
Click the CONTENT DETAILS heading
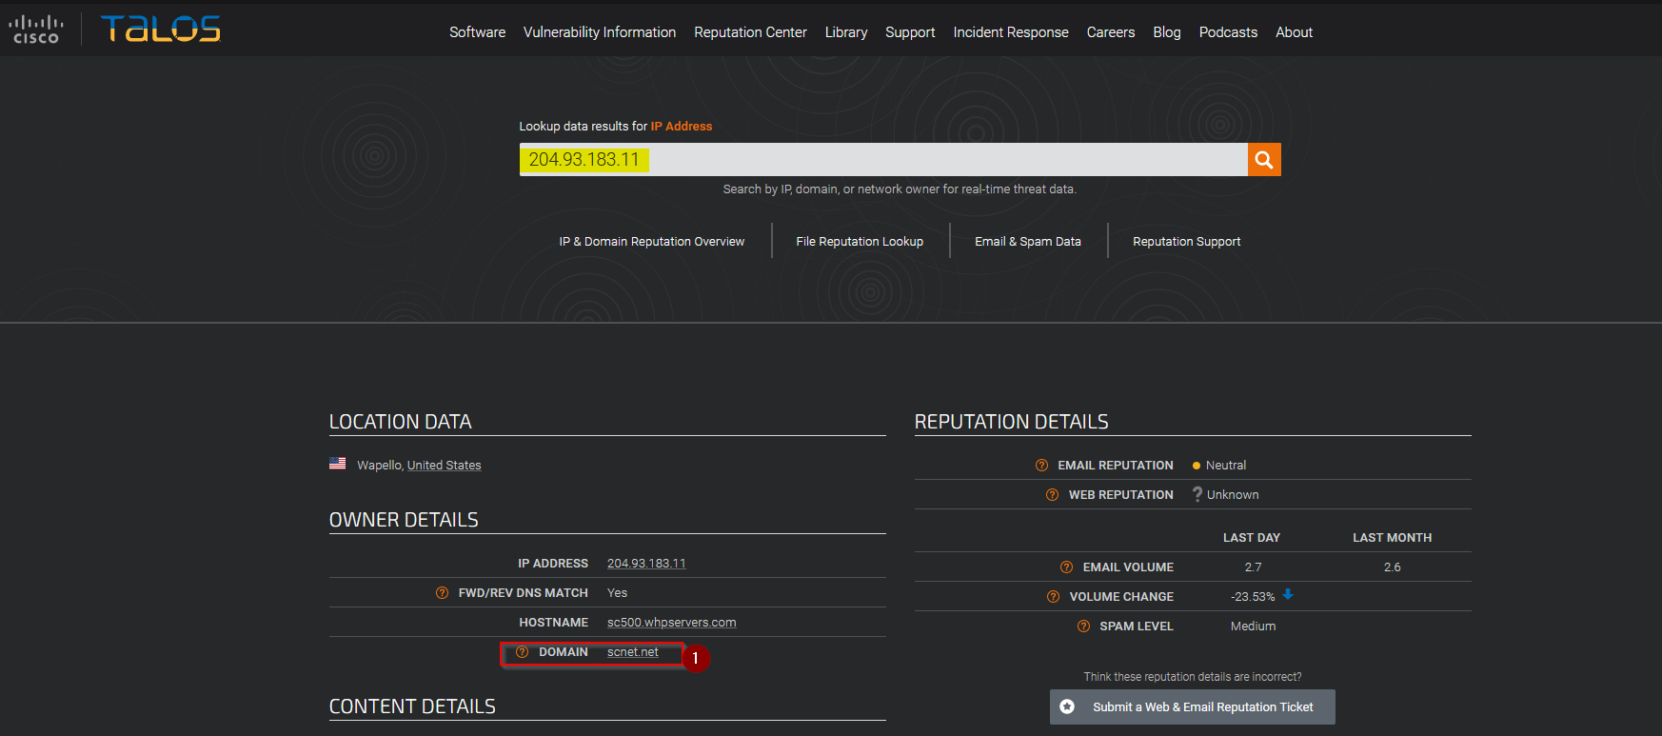pyautogui.click(x=412, y=706)
